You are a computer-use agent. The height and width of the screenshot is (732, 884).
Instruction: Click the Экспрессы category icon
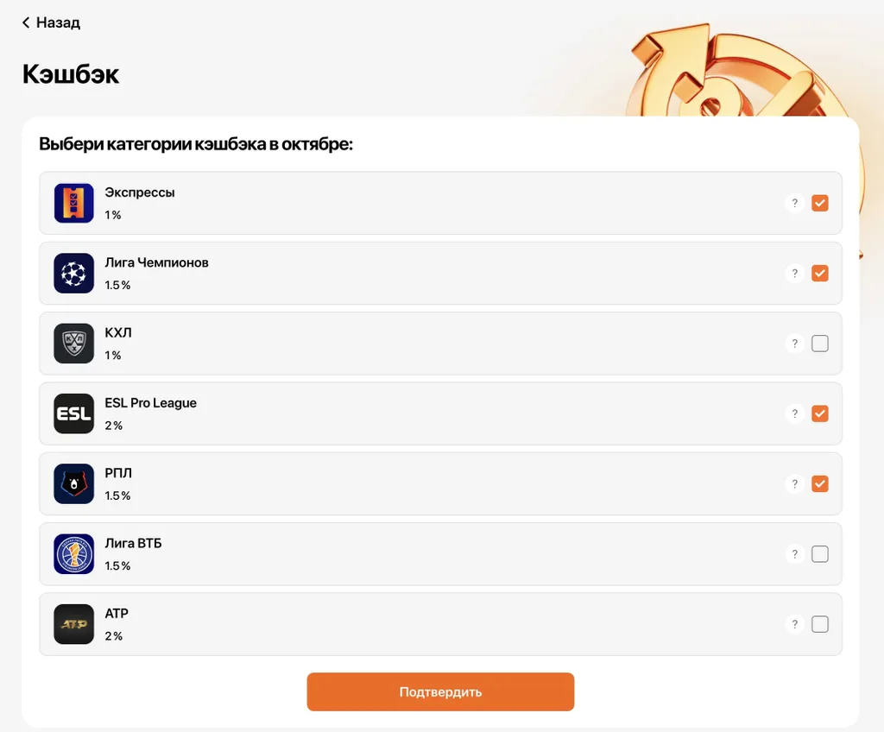tap(73, 204)
